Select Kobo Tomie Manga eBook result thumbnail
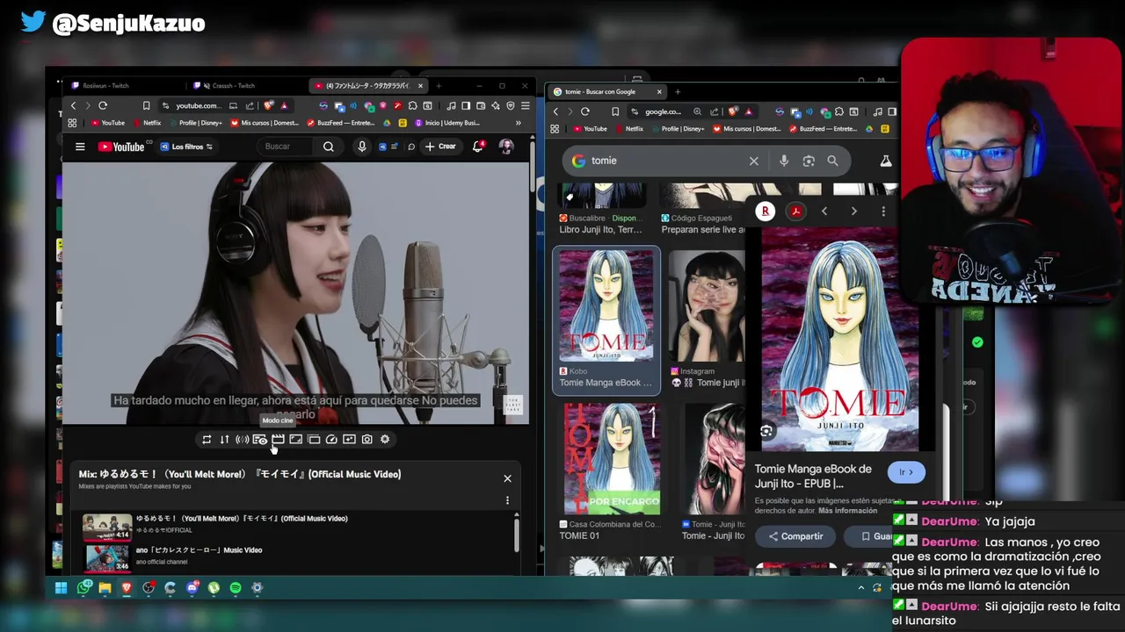This screenshot has width=1125, height=632. [606, 305]
